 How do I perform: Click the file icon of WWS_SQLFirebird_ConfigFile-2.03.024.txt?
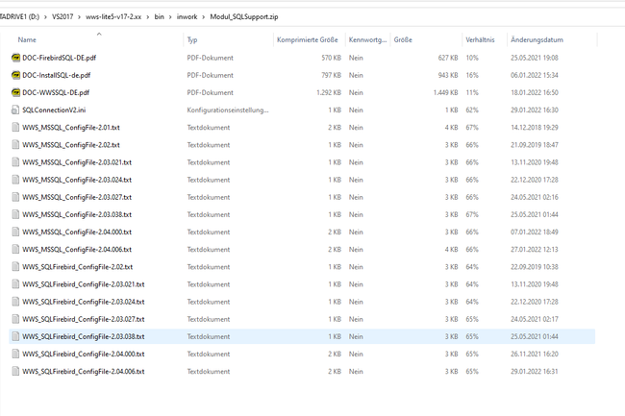(15, 302)
